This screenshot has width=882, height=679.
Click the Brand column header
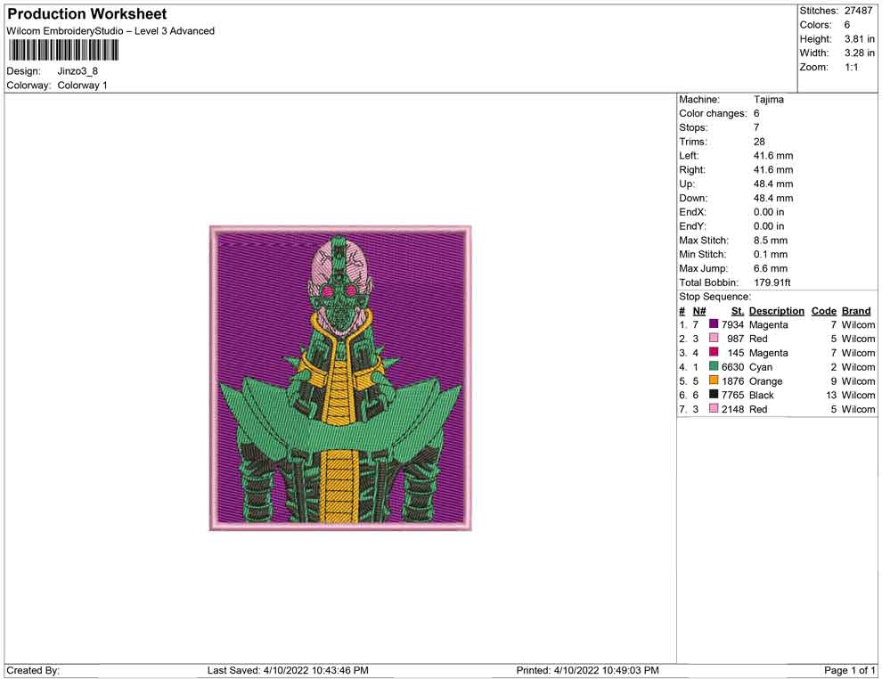coord(856,310)
